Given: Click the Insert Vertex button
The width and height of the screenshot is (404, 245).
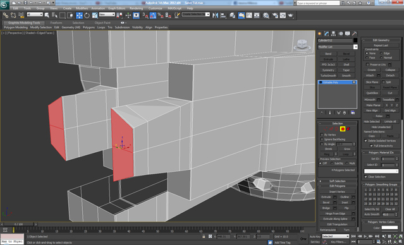Looking at the screenshot, I should point(337,192).
